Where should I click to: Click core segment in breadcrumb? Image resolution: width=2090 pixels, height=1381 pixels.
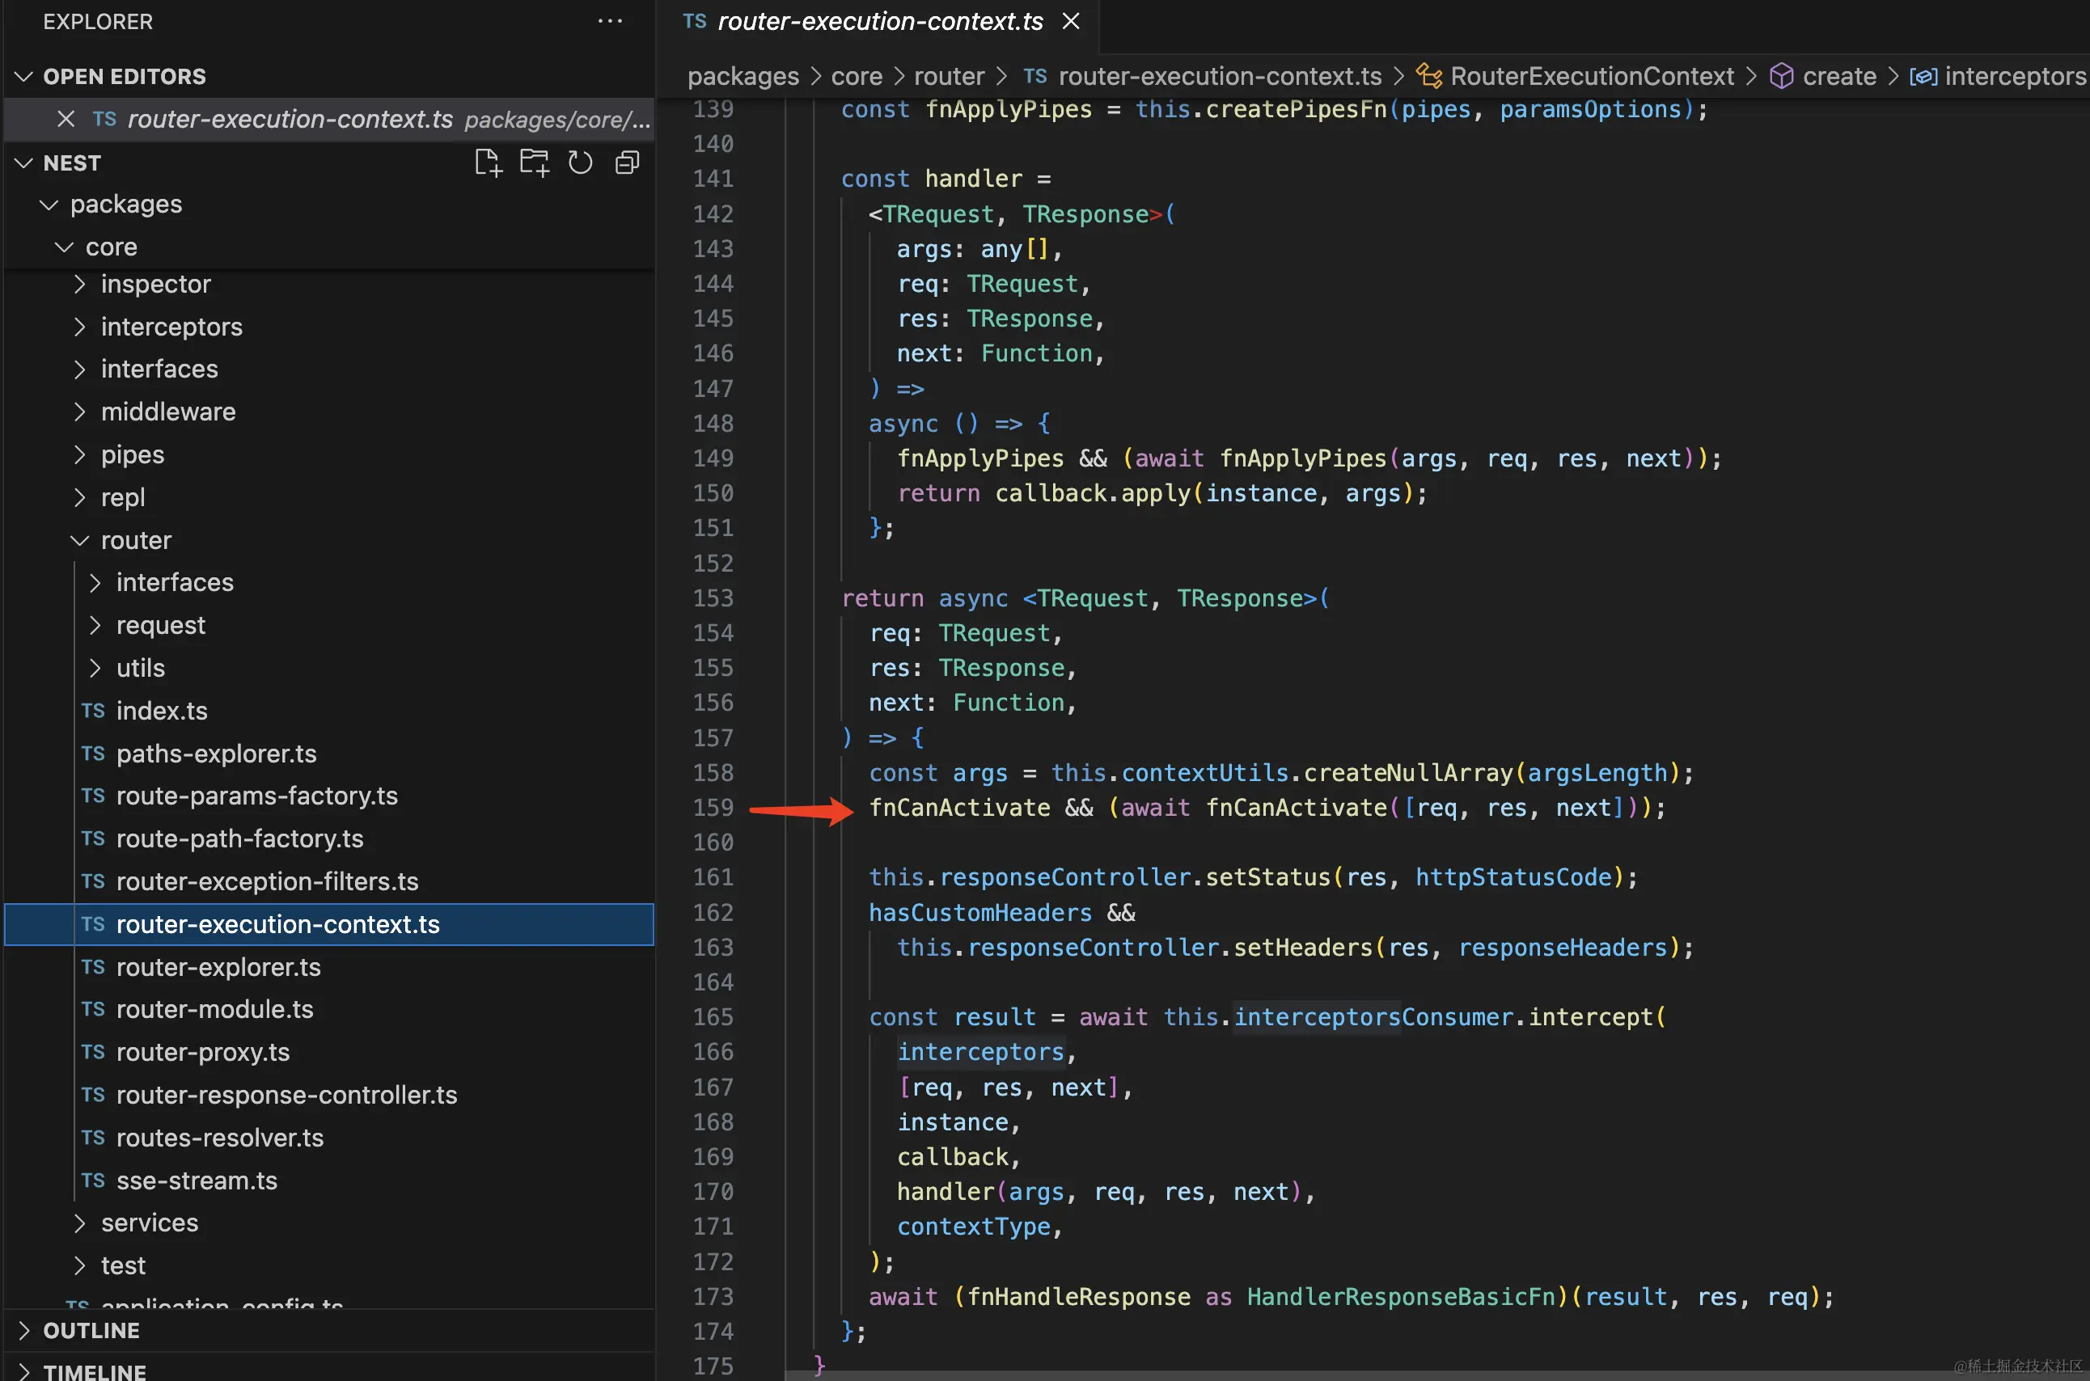tap(857, 77)
